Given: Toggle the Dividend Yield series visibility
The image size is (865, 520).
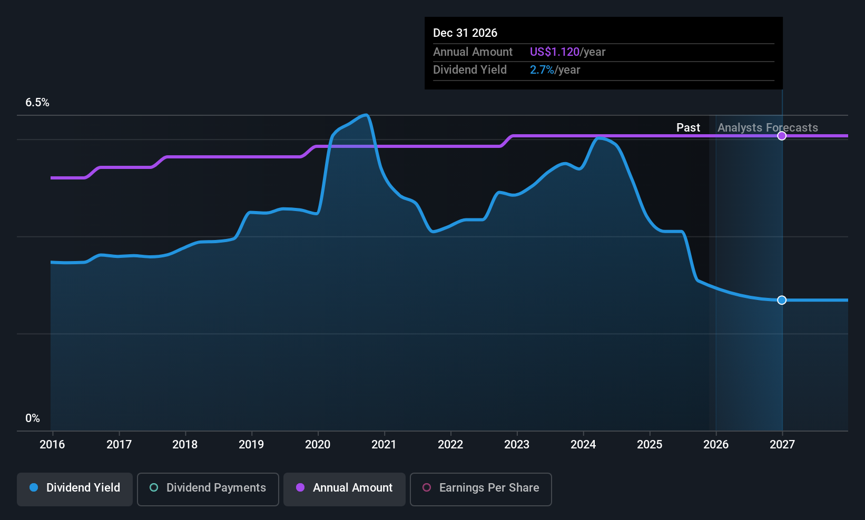Looking at the screenshot, I should click(74, 489).
